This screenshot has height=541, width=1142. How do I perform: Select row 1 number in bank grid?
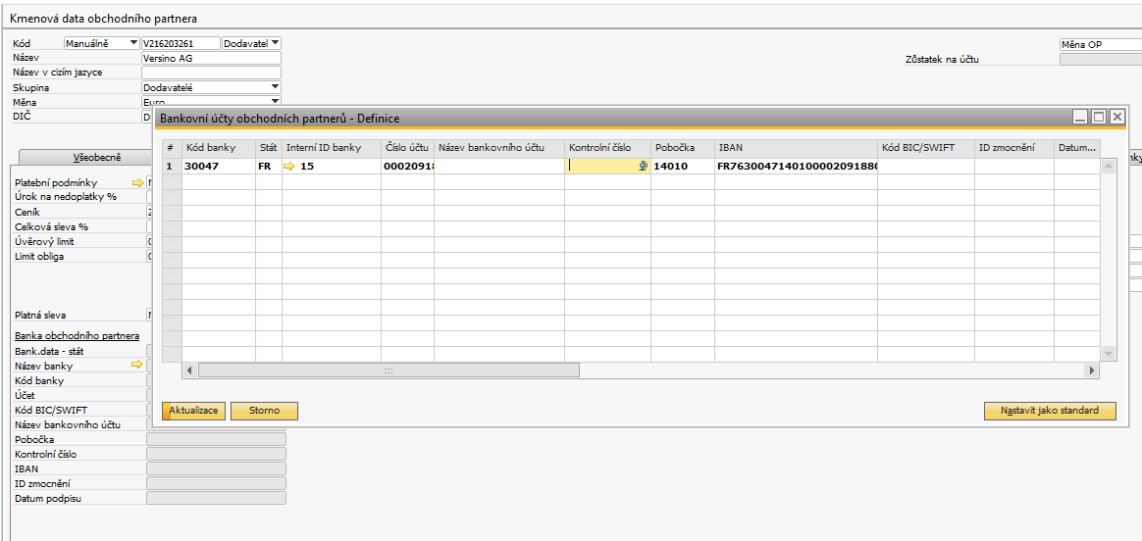pos(171,167)
